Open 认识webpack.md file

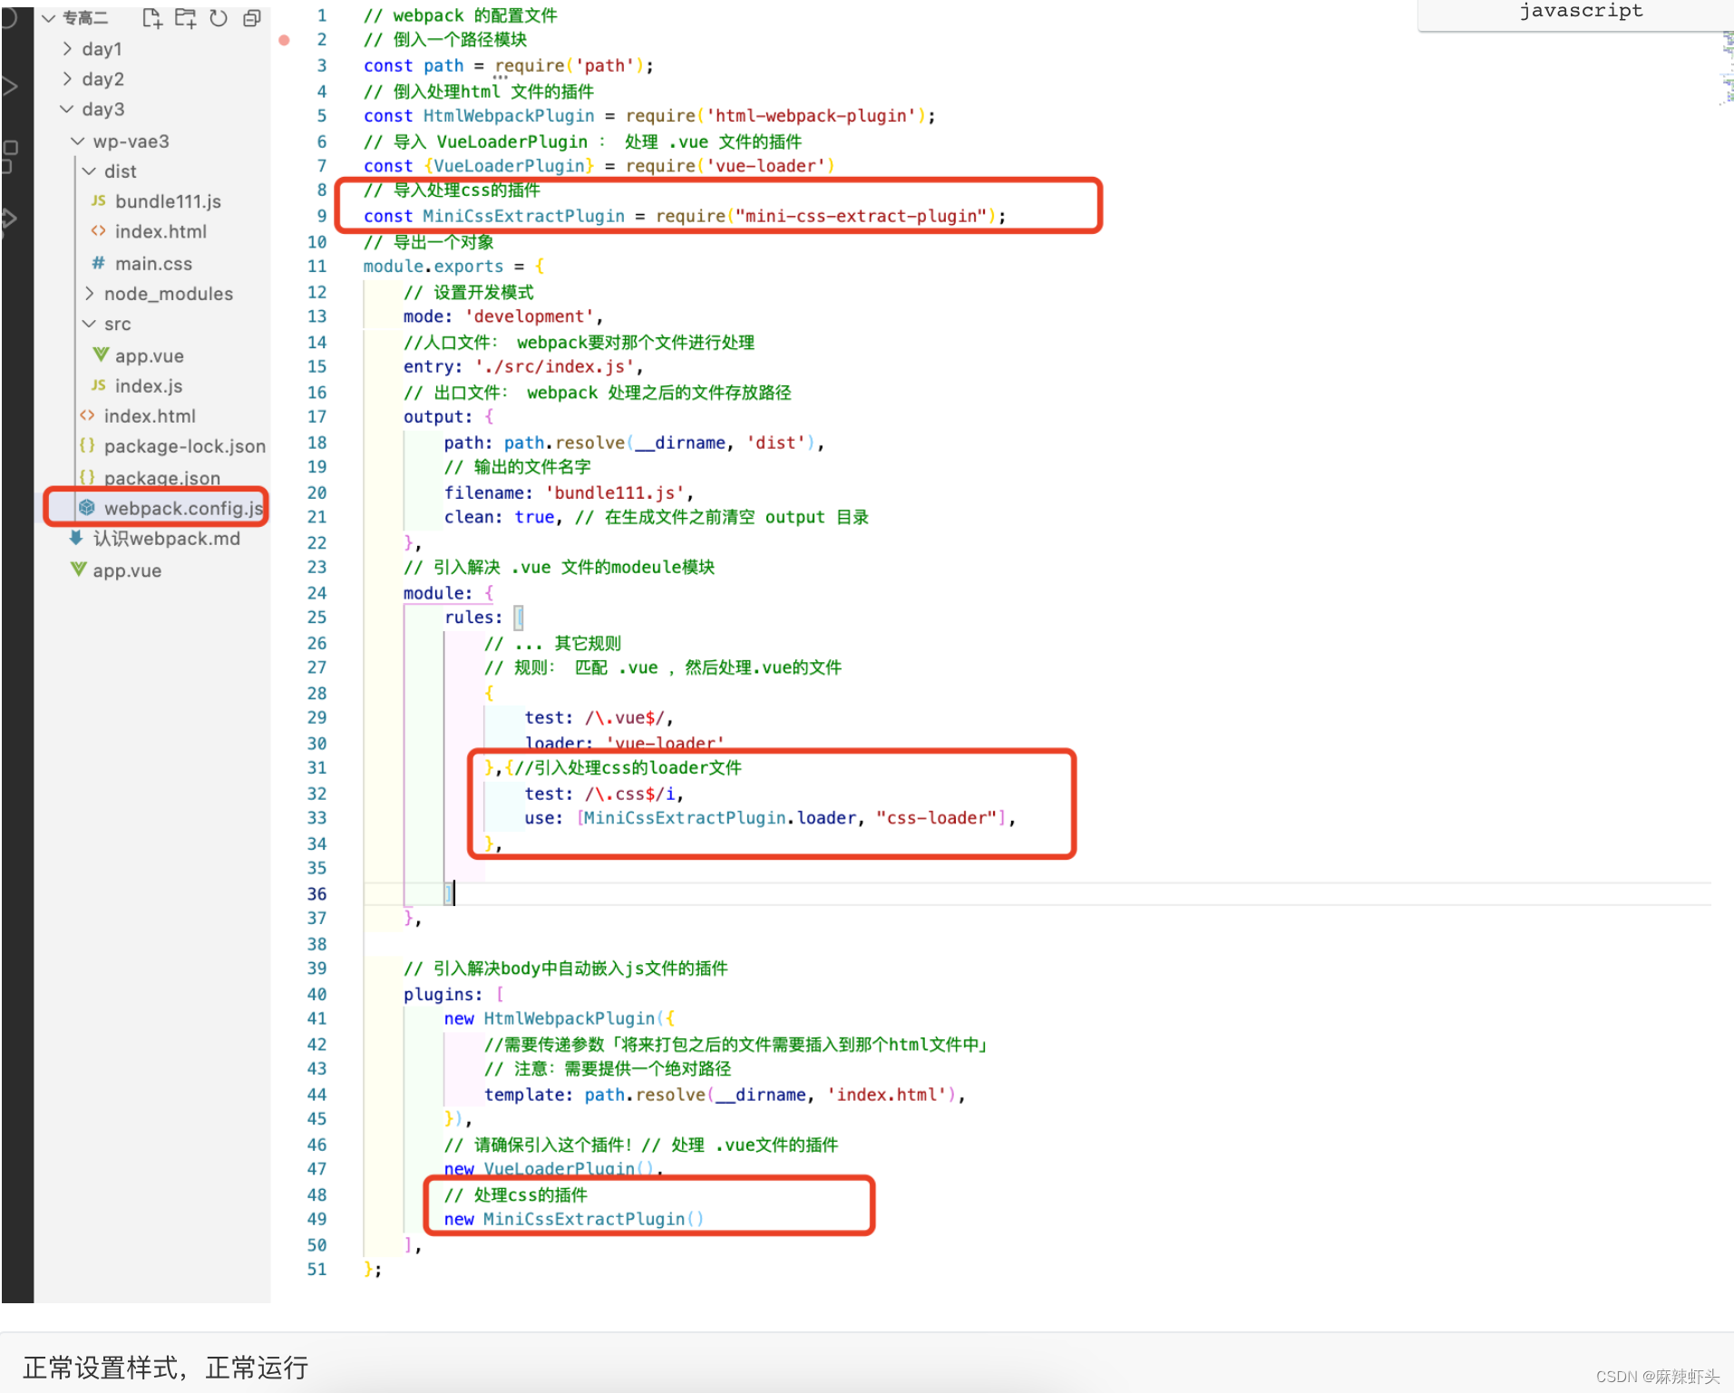point(167,539)
